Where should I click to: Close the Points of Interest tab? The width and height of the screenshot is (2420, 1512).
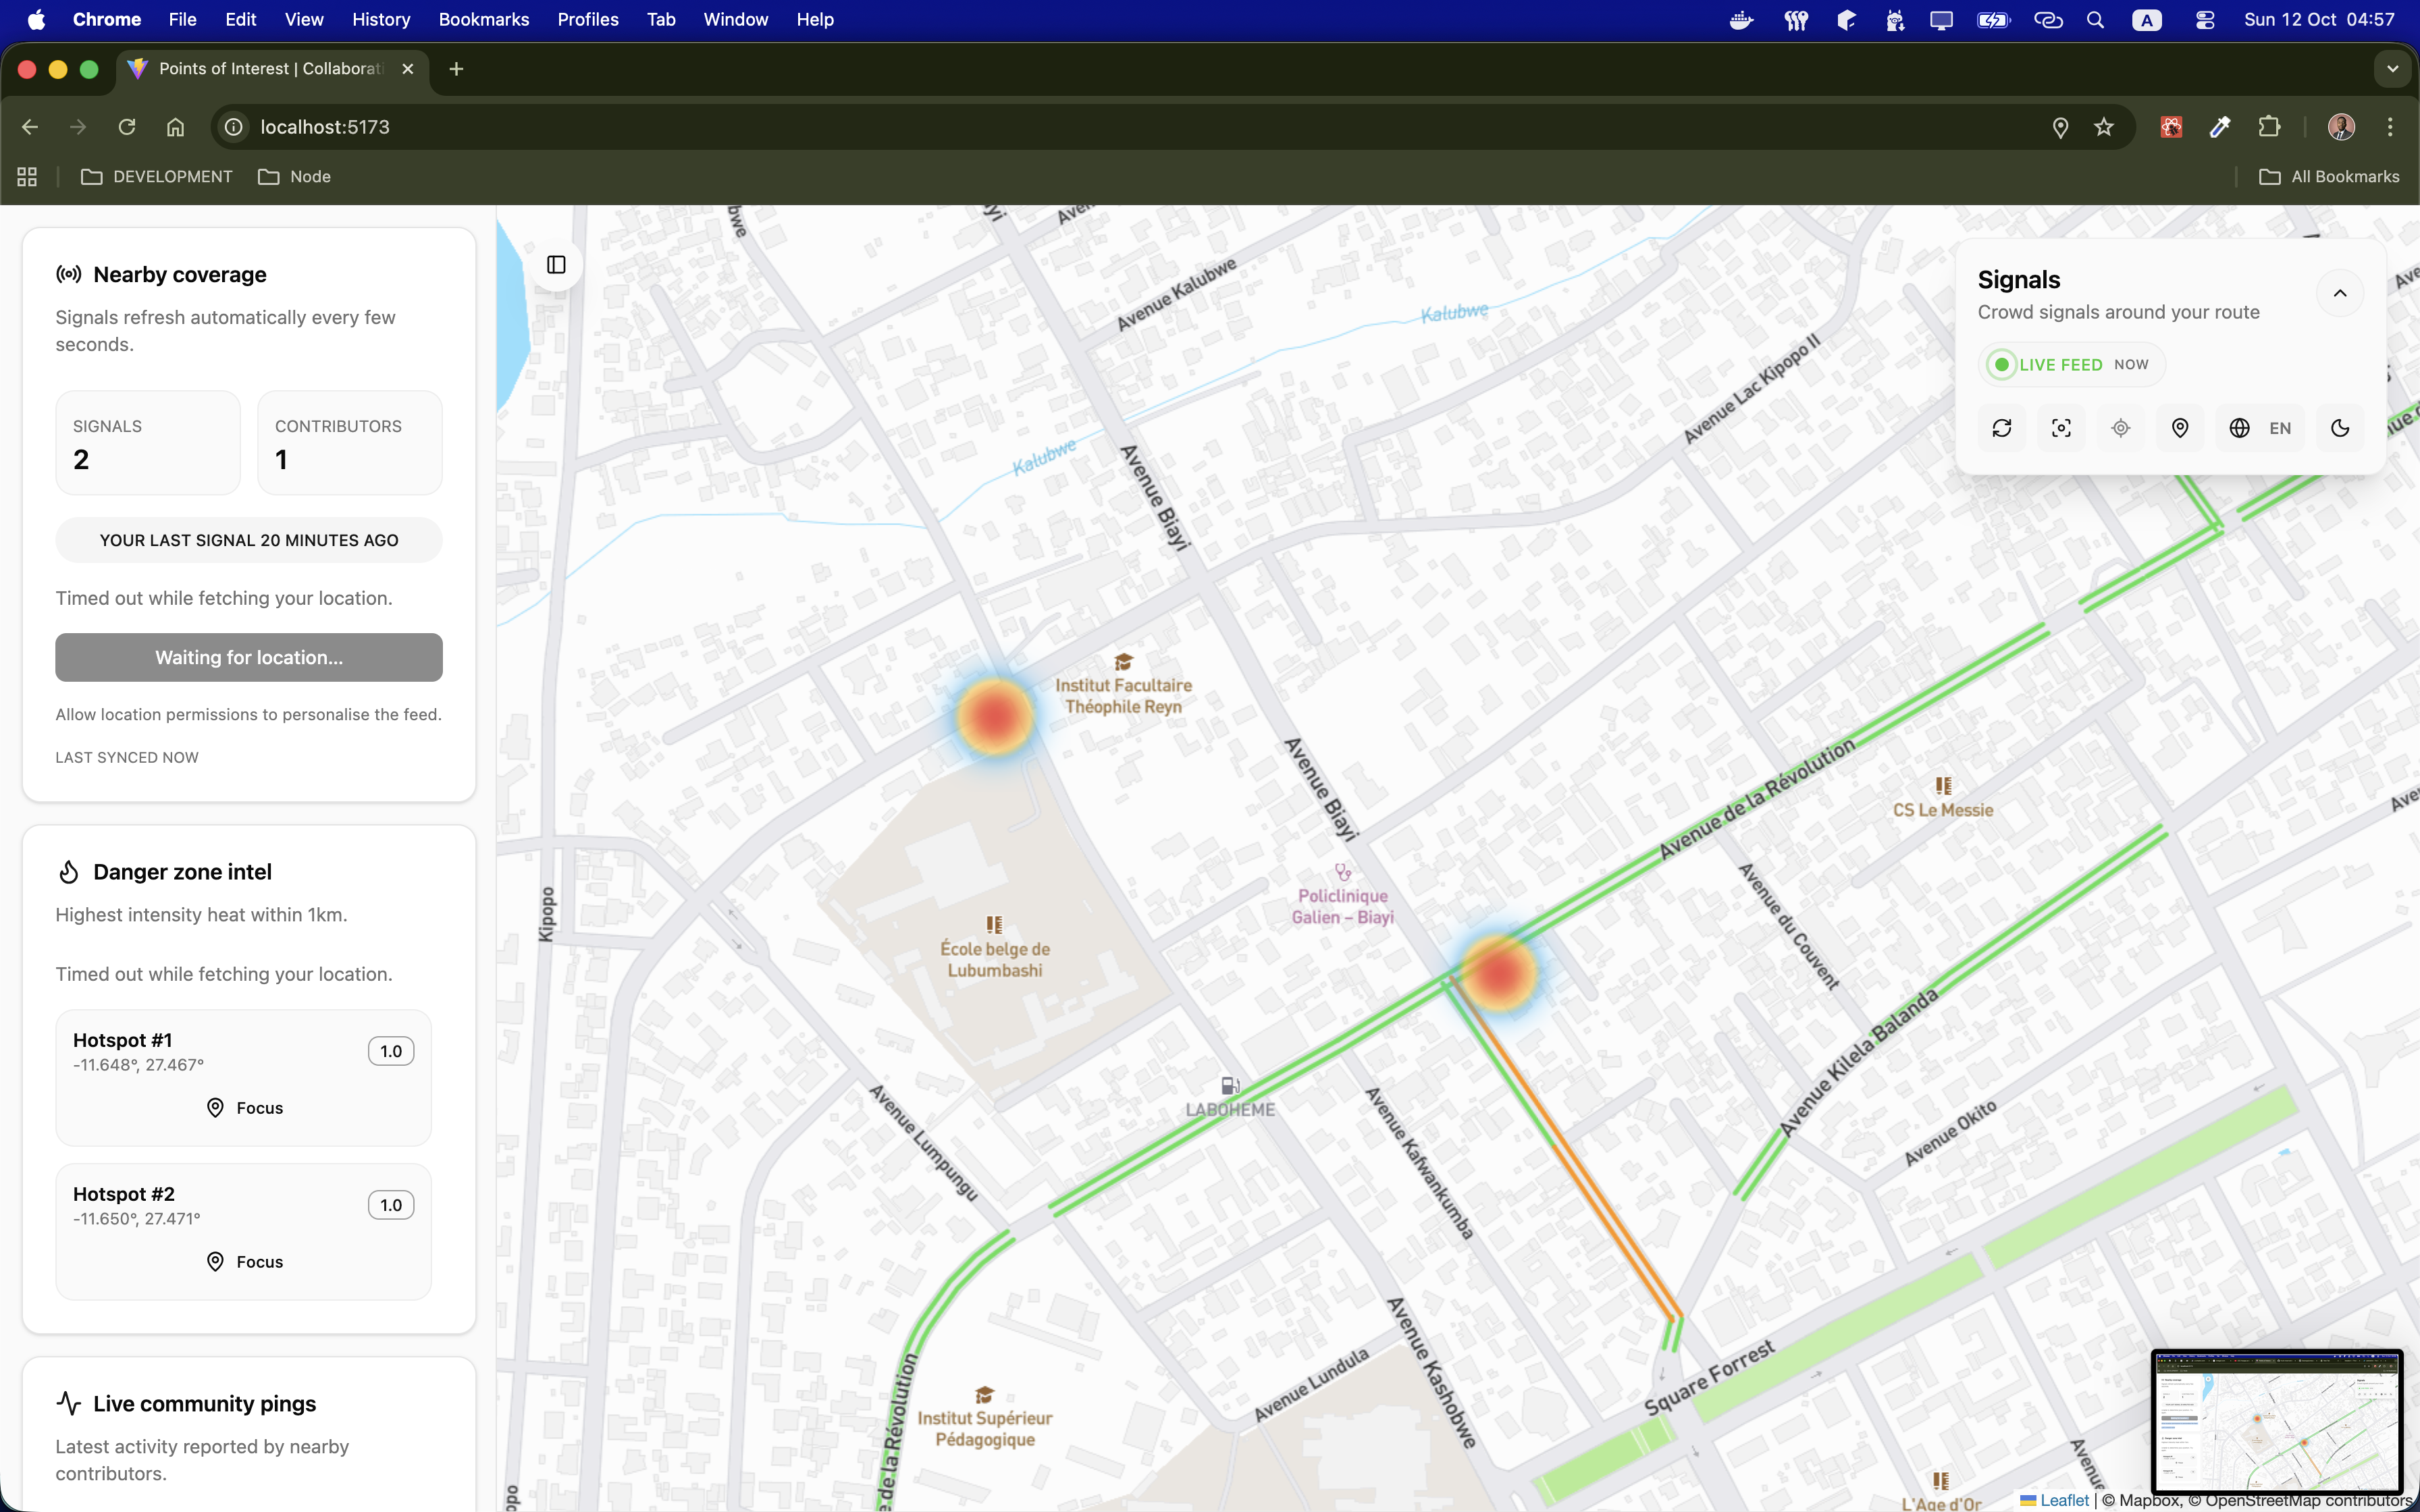[x=408, y=69]
